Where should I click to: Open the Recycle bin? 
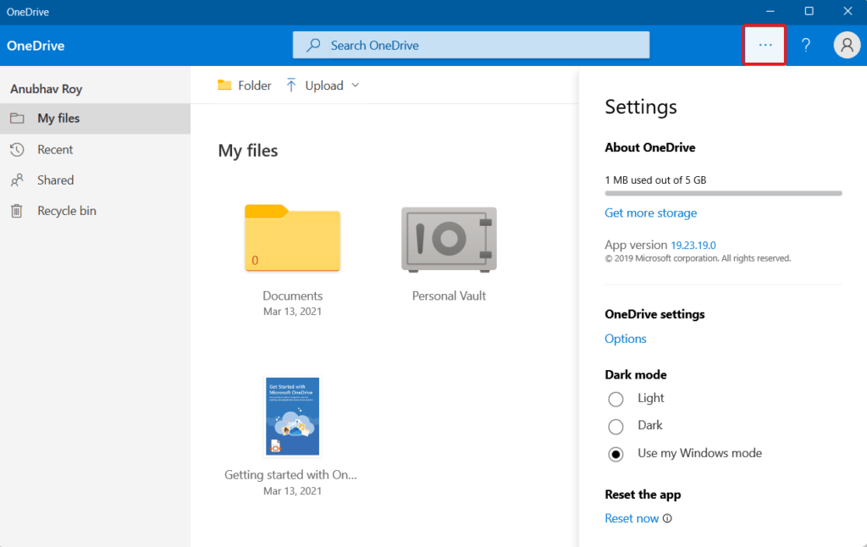click(63, 210)
